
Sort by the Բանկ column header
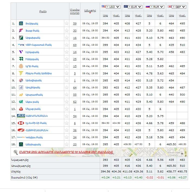tap(43, 11)
